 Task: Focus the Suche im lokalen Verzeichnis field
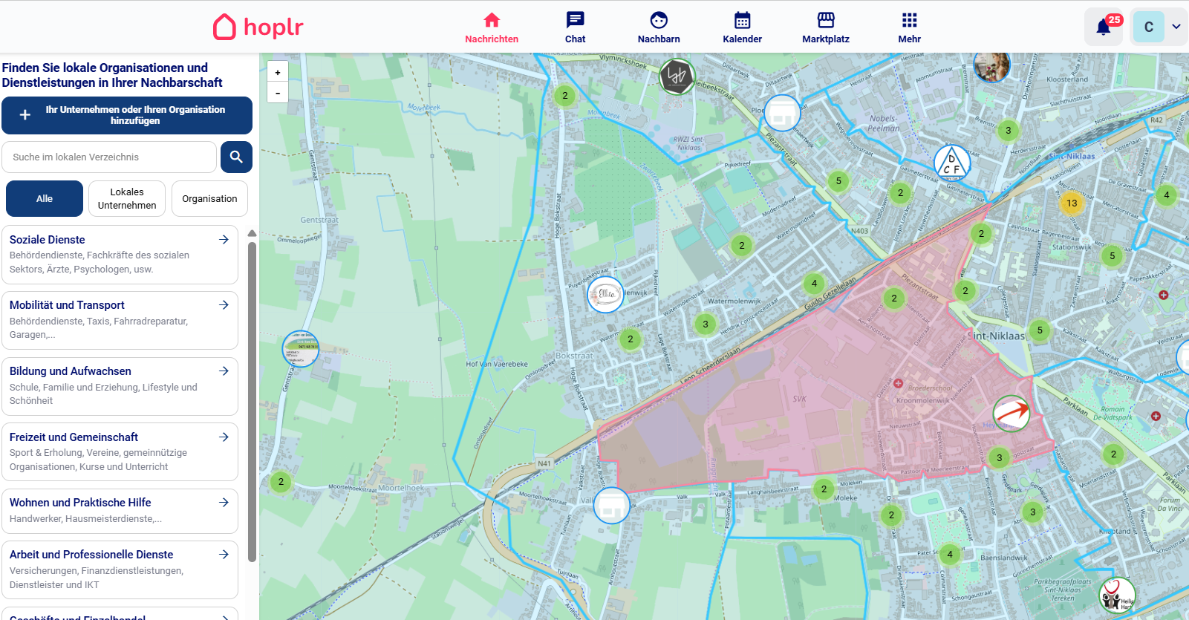[x=109, y=157]
